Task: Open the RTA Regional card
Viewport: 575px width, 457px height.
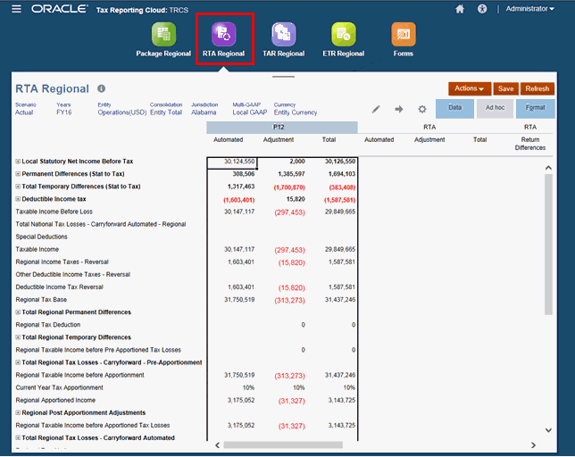Action: tap(224, 39)
